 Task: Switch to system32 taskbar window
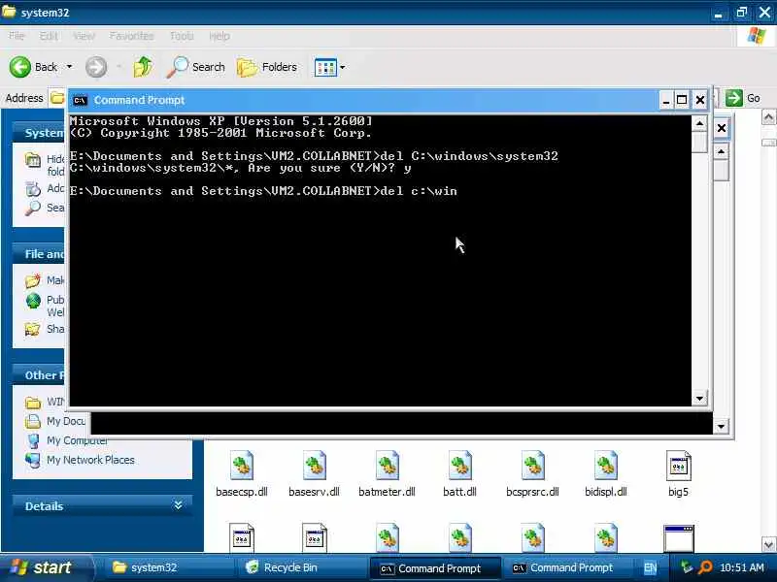(x=166, y=567)
